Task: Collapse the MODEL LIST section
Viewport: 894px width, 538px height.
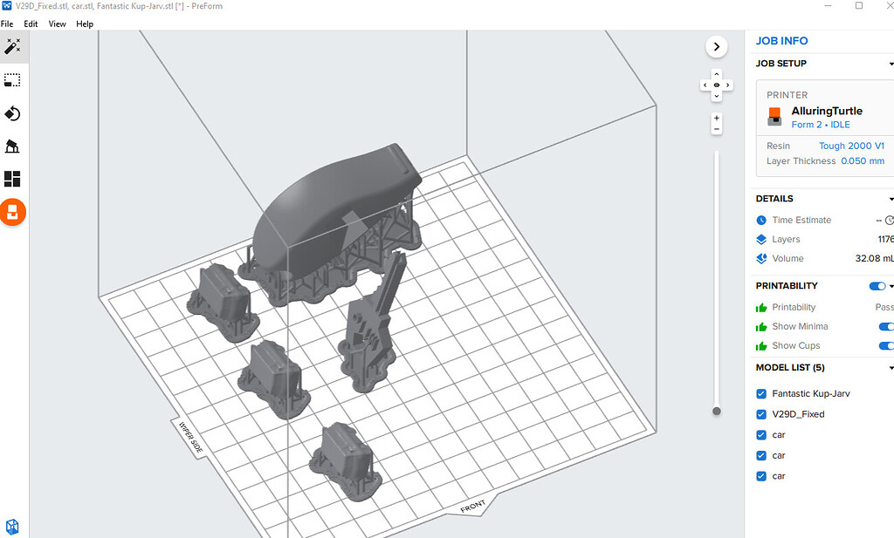Action: [891, 367]
